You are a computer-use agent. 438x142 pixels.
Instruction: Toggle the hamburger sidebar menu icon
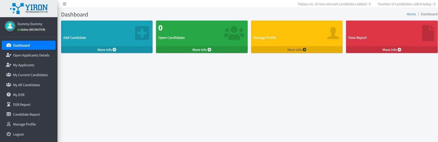point(64,4)
